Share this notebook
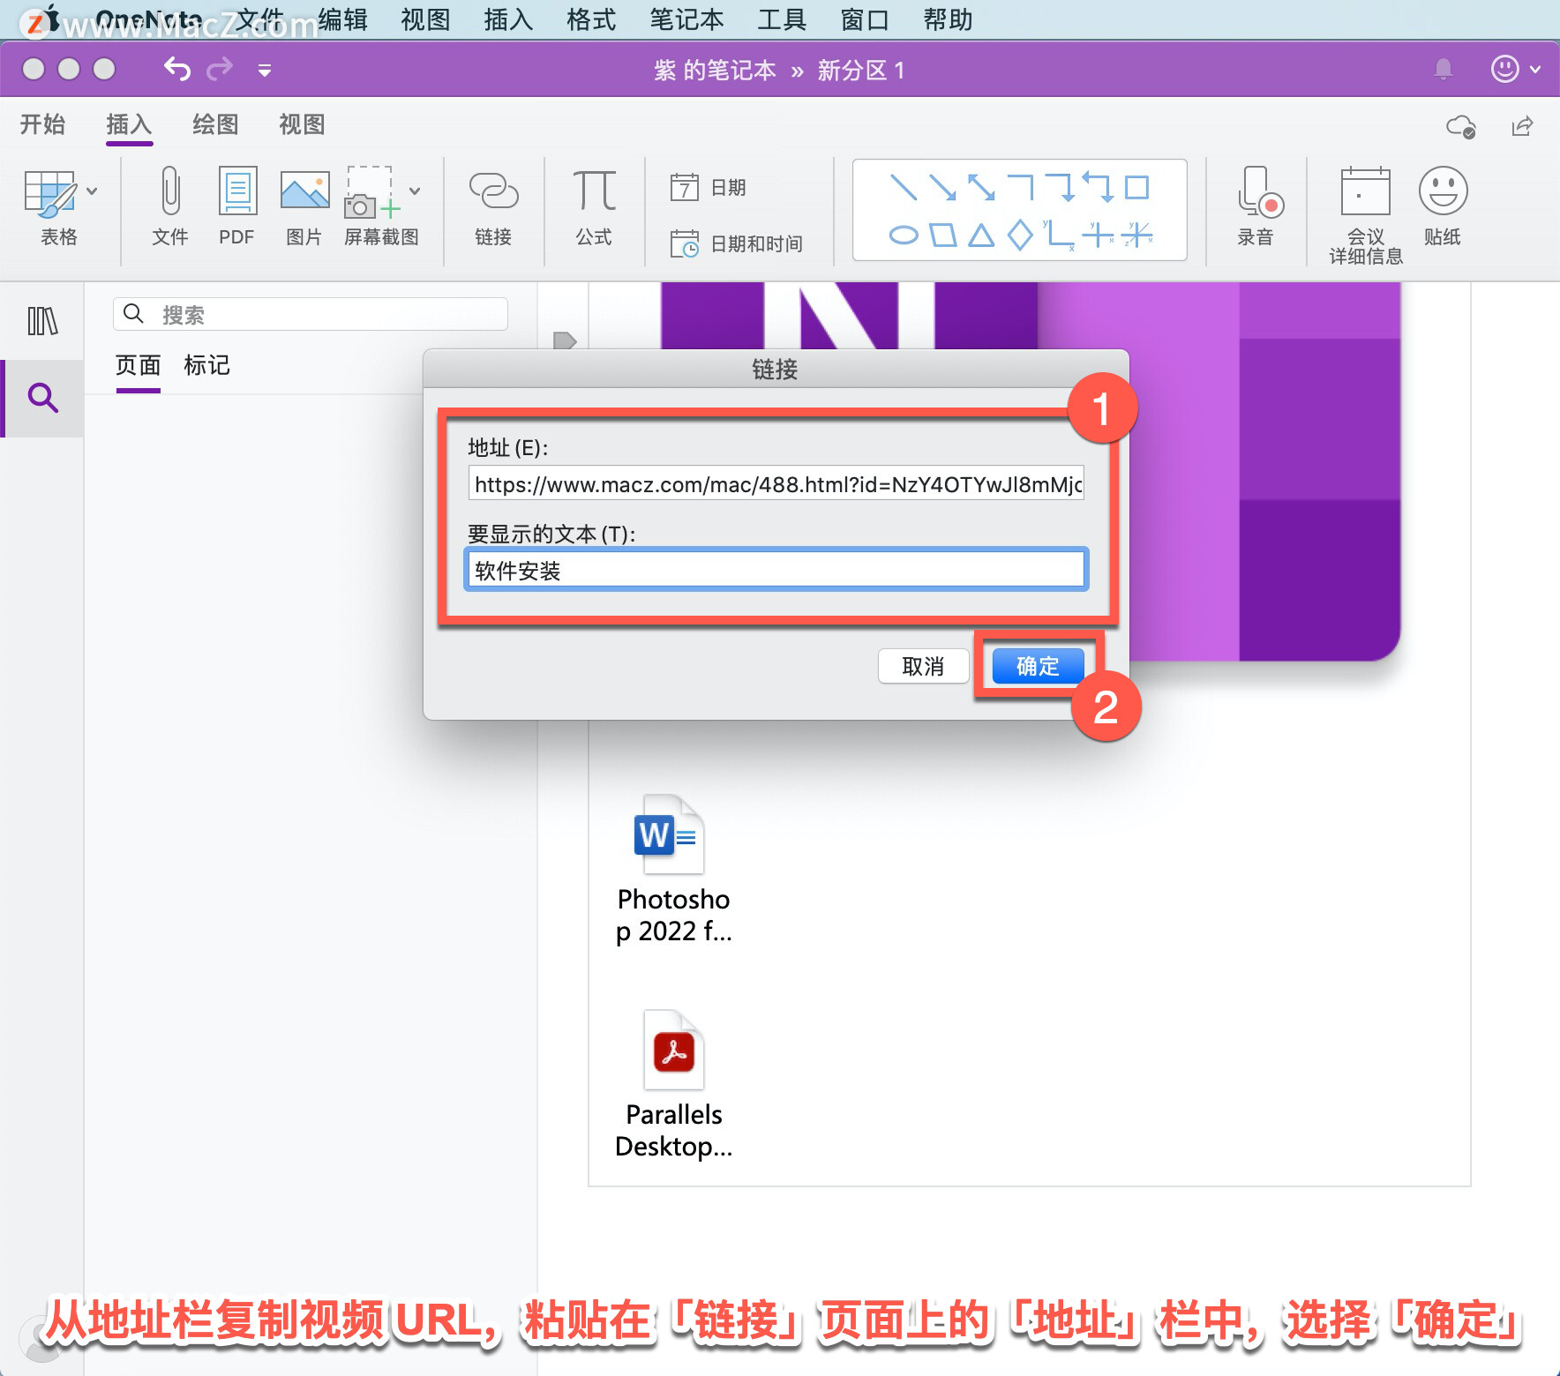 [x=1523, y=126]
